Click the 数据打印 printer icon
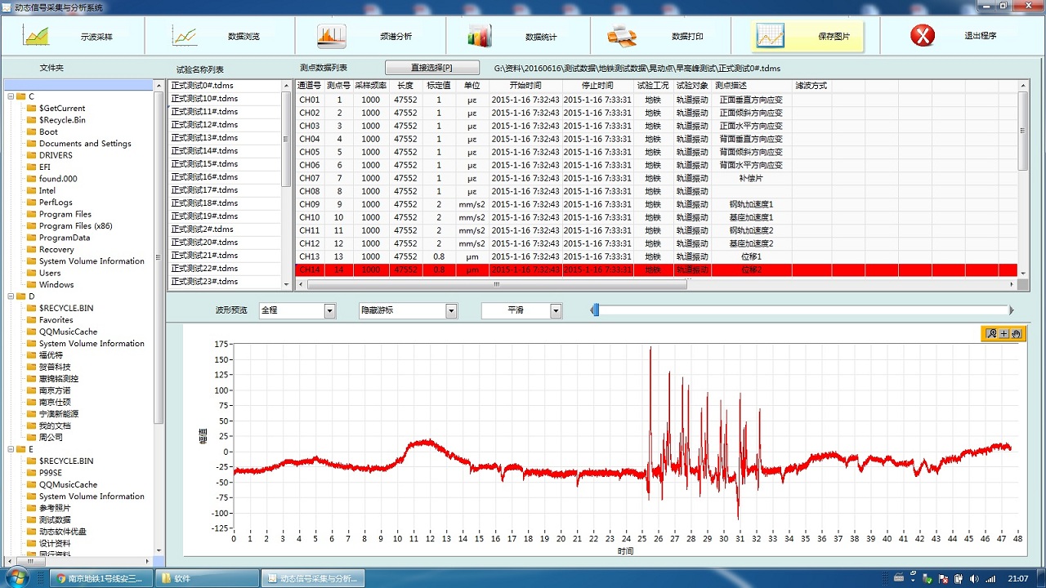This screenshot has width=1046, height=588. point(622,36)
